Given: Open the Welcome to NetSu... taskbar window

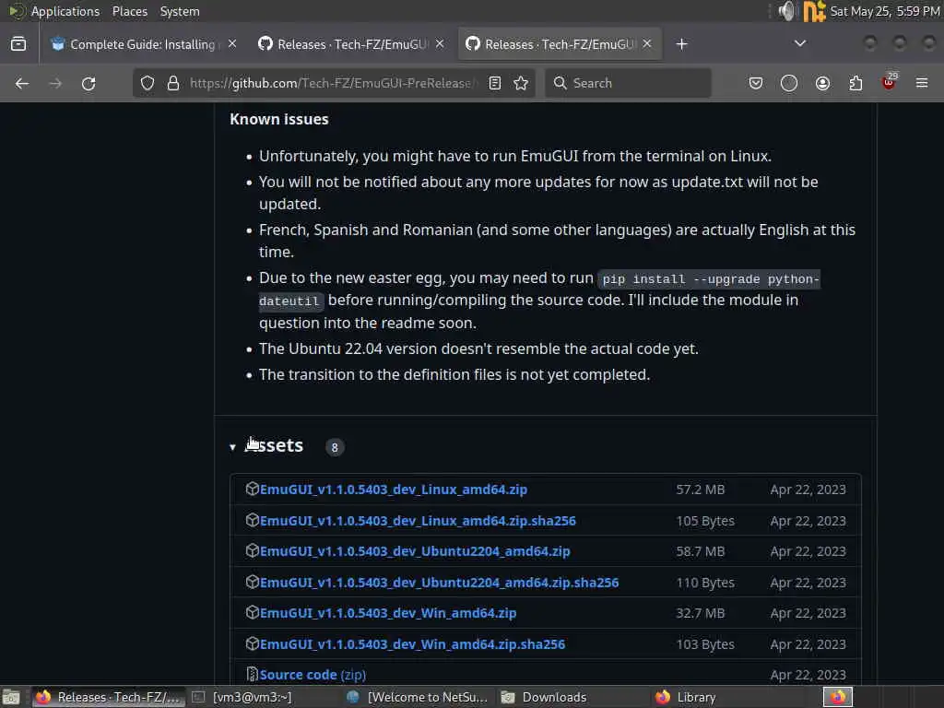Looking at the screenshot, I should pos(418,697).
